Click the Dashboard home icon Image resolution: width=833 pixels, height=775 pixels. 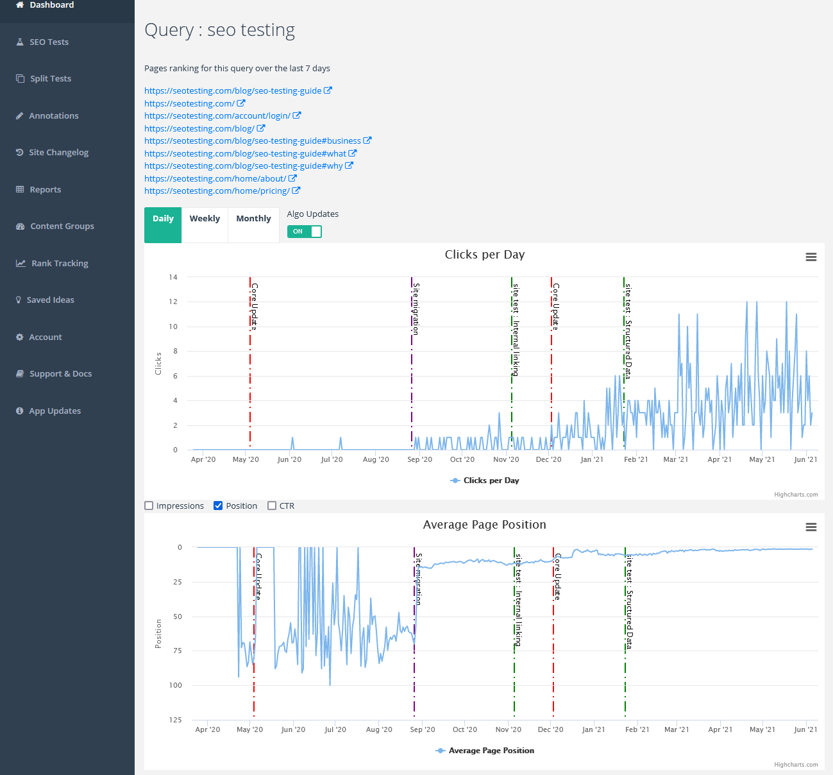point(20,4)
